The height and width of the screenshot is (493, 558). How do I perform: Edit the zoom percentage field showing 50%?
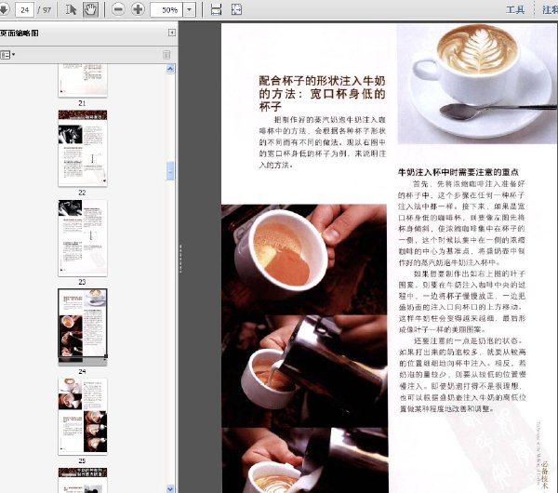tap(166, 10)
